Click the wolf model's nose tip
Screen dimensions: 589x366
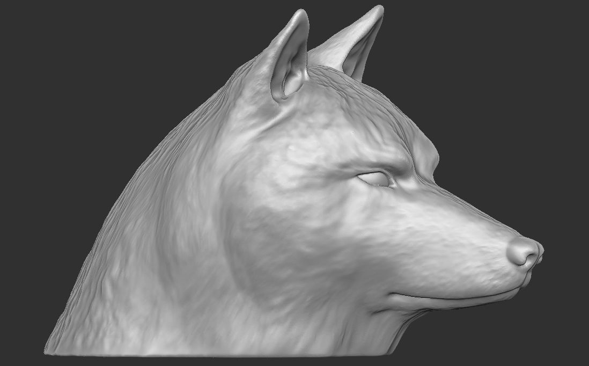pos(525,251)
